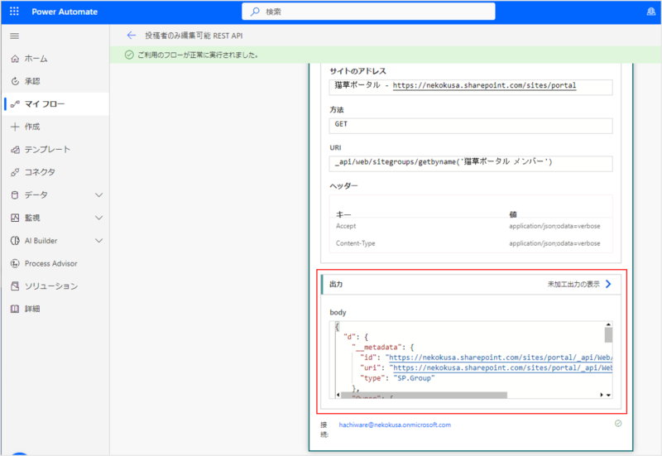Collapse the left navigation hamburger menu
The image size is (662, 456).
click(x=14, y=36)
